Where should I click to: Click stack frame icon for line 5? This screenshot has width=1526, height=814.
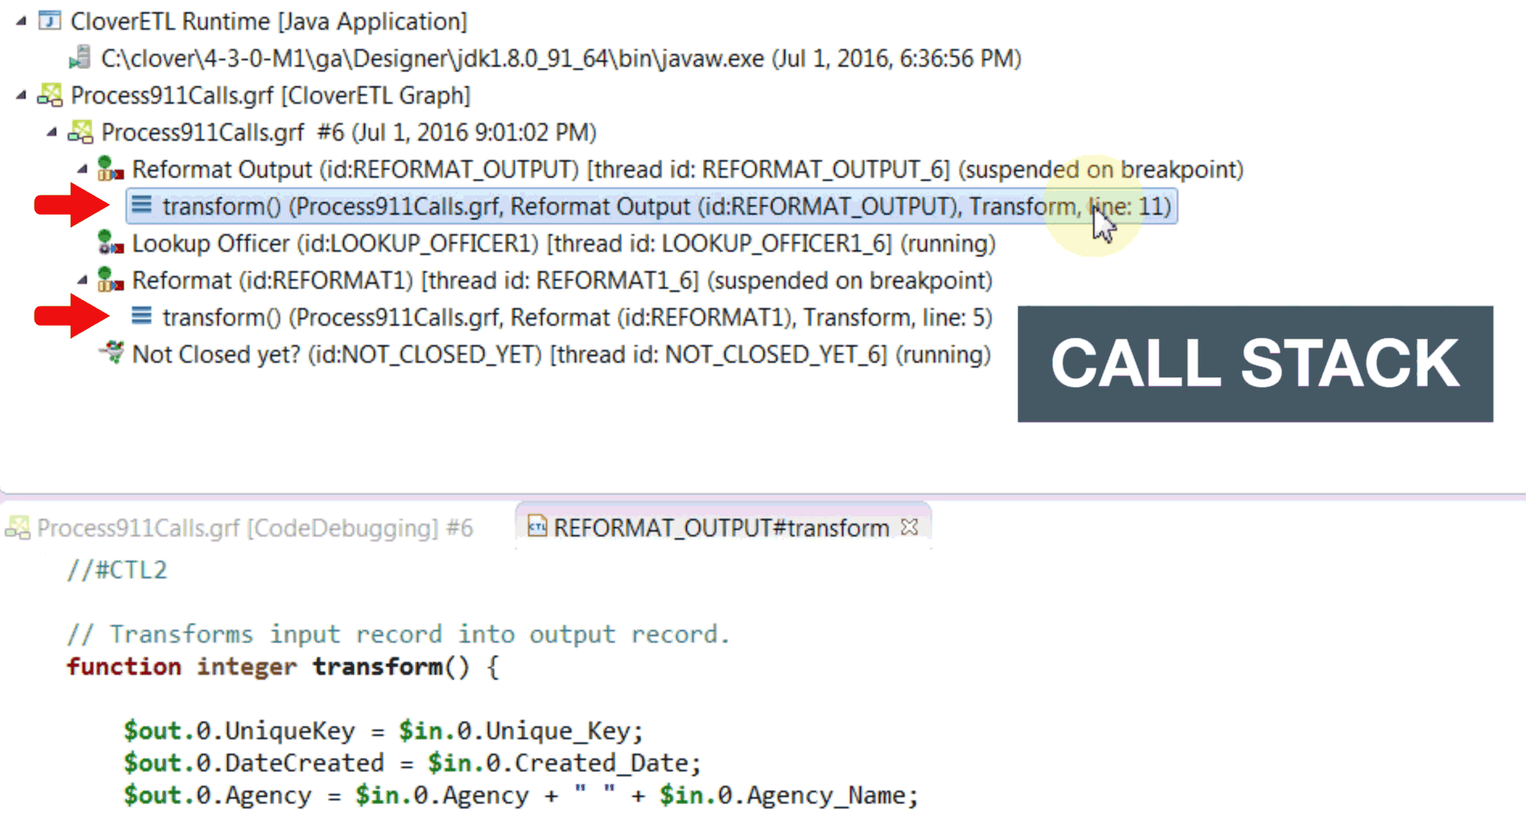tap(142, 316)
